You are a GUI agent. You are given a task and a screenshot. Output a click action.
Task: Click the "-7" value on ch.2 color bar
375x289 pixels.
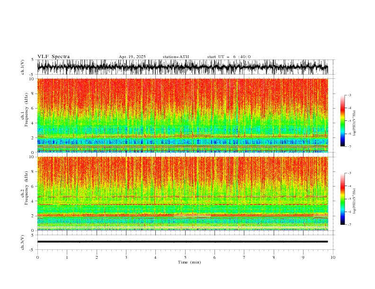349,225
